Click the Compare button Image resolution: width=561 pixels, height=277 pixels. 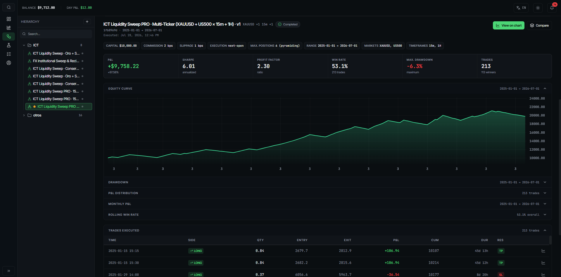539,25
